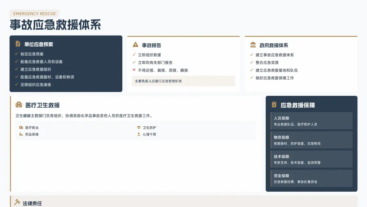Click the text 建立应急救援组织

point(36,69)
